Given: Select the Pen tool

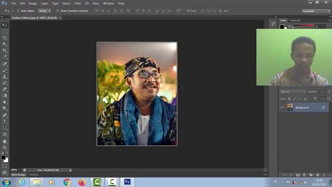Looking at the screenshot, I should (5, 115).
